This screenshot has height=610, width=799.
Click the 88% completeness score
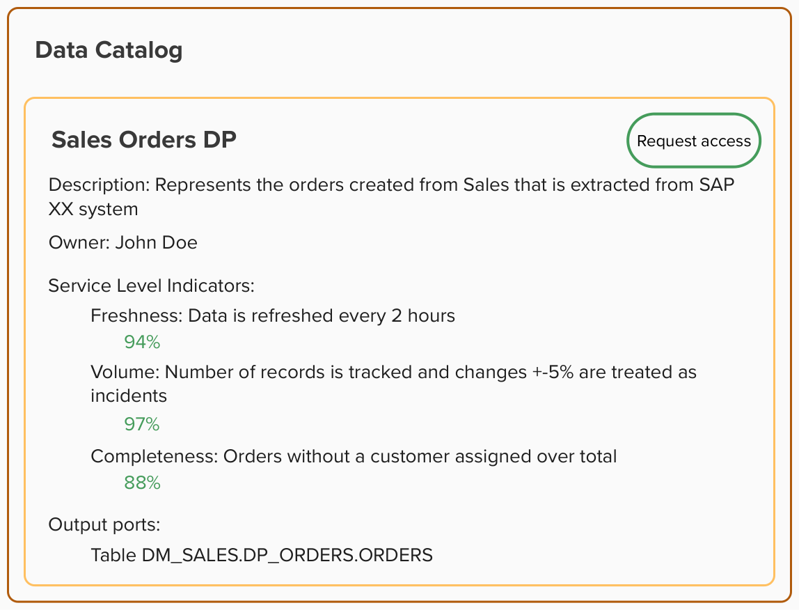point(142,483)
